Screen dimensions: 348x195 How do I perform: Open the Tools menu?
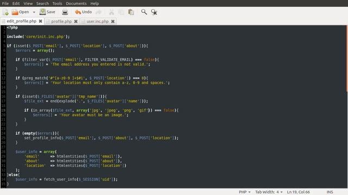pyautogui.click(x=57, y=4)
